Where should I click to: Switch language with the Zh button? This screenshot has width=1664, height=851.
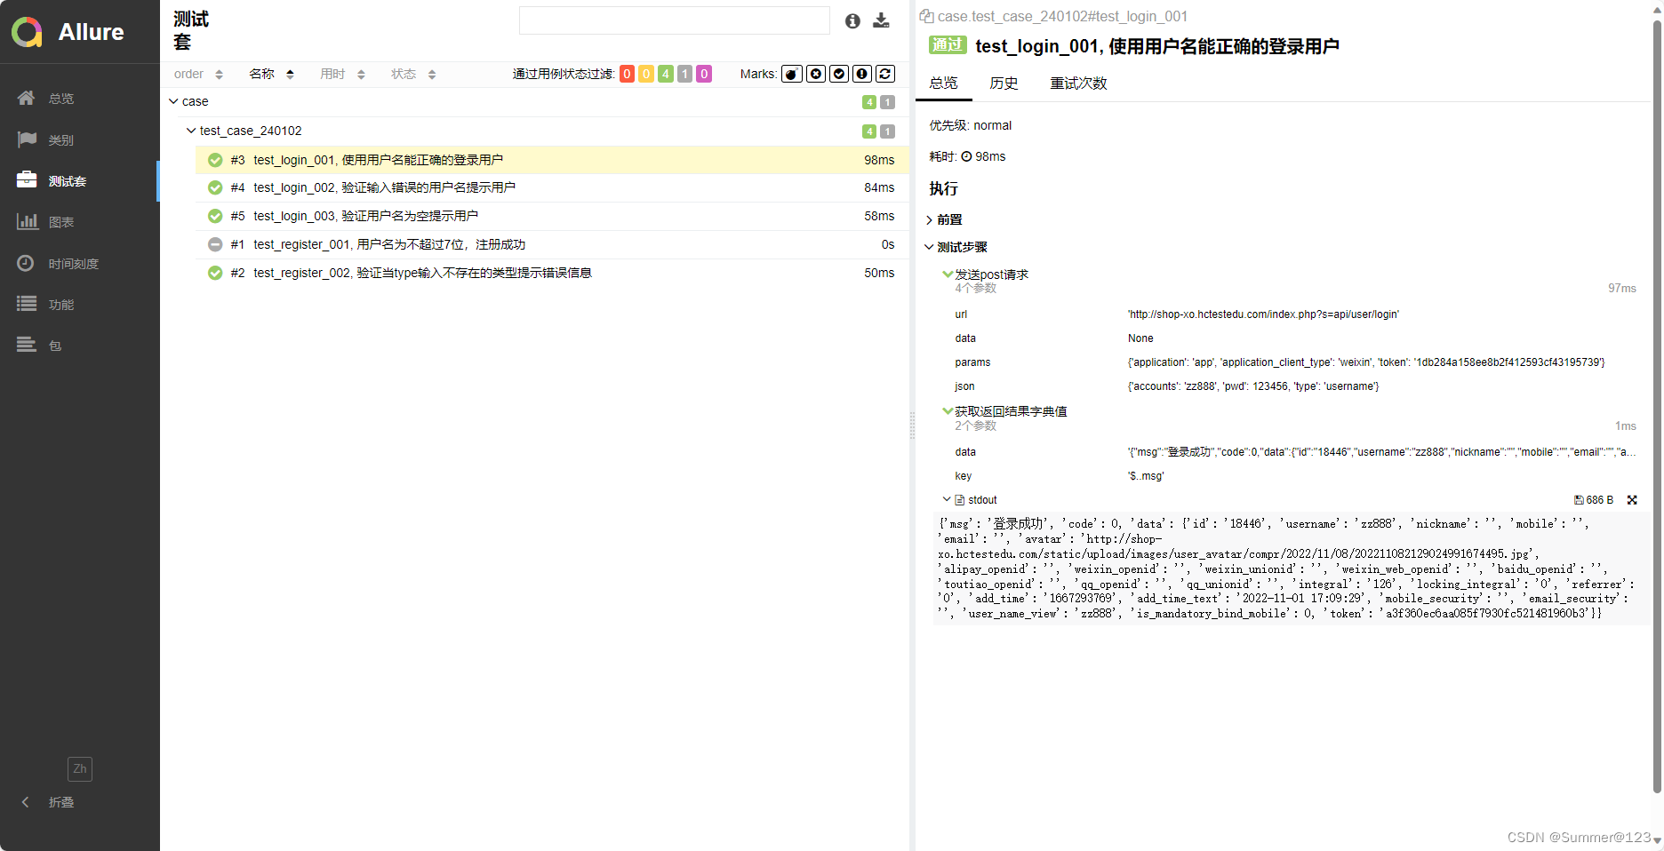80,769
